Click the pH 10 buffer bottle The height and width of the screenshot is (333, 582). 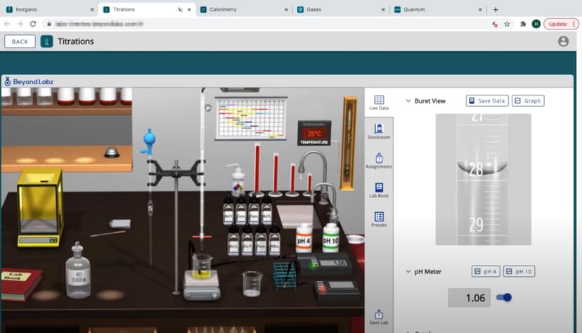click(x=330, y=237)
